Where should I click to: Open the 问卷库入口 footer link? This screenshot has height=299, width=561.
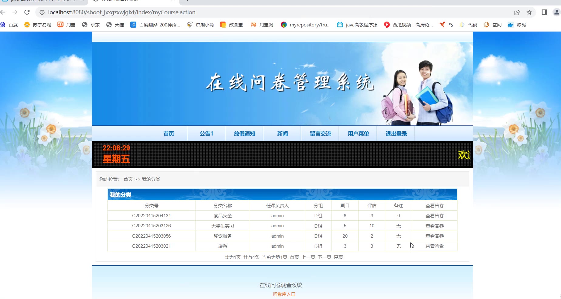point(284,294)
